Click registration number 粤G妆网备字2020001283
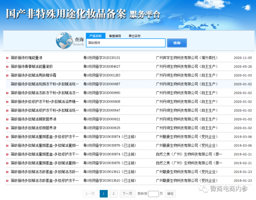256x200 pixels. 102,75
